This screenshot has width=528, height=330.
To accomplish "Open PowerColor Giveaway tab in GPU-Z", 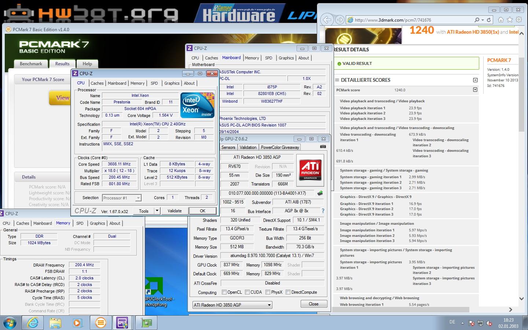I will tap(280, 147).
